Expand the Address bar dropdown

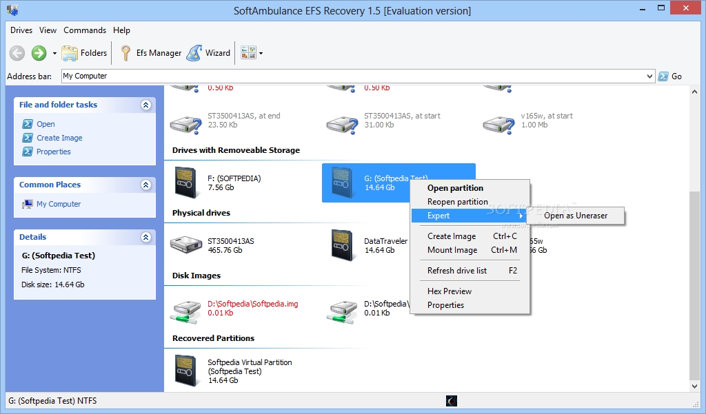649,76
